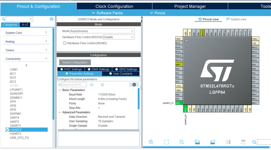Click the pin search input field

264,142
